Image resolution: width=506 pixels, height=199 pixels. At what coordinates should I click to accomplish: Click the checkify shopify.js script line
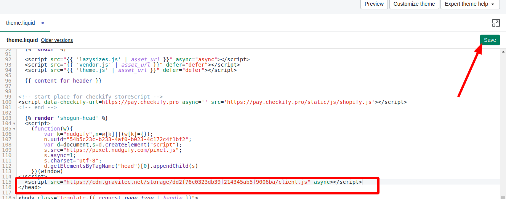(213, 102)
